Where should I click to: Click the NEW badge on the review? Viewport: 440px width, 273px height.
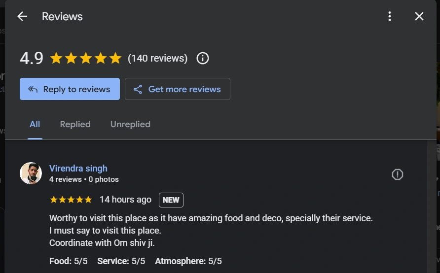(x=171, y=200)
